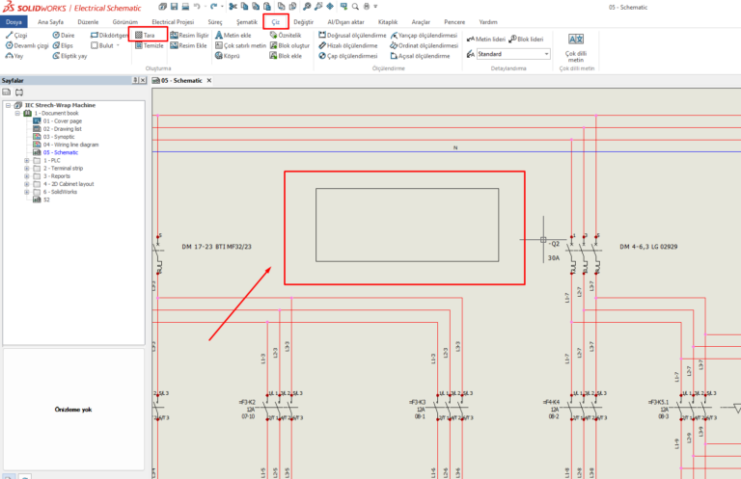Expand the 1 - PLC folder
Screen dimensions: 741x479
click(27, 160)
